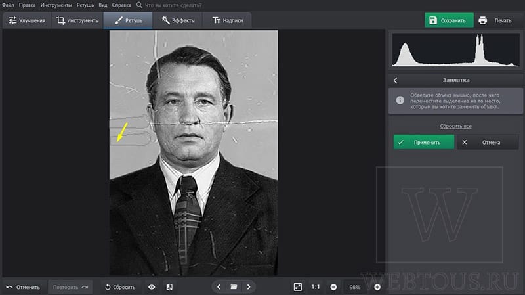
Task: Open the Ретушь menu in menu bar
Action: [85, 5]
